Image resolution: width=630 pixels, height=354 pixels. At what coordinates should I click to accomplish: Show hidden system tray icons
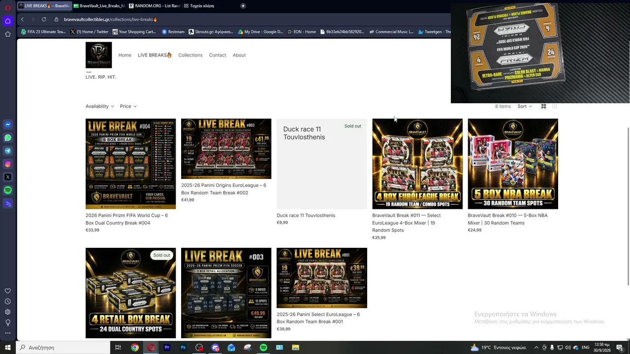tap(536, 348)
